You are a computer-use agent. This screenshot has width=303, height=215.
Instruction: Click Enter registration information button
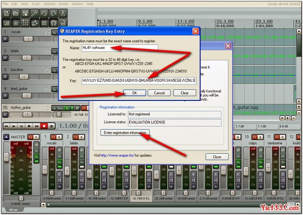point(125,133)
